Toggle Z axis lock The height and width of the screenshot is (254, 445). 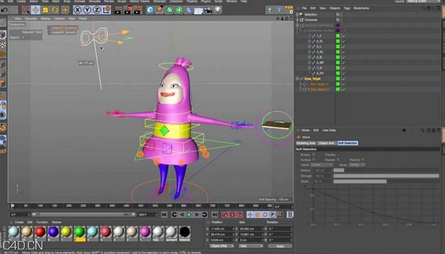97,10
